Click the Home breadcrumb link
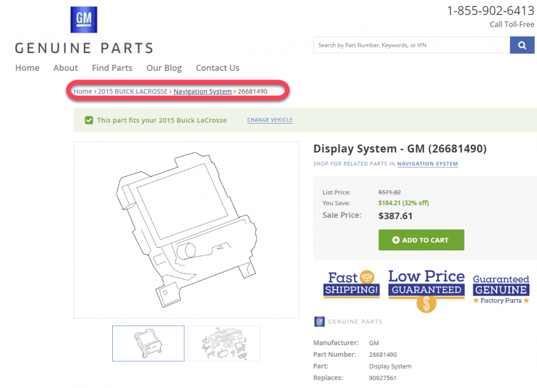The width and height of the screenshot is (537, 388). pyautogui.click(x=83, y=91)
